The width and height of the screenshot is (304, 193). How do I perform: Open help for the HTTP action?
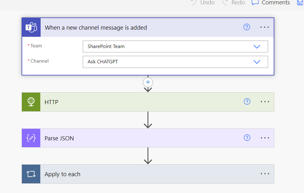(x=247, y=101)
